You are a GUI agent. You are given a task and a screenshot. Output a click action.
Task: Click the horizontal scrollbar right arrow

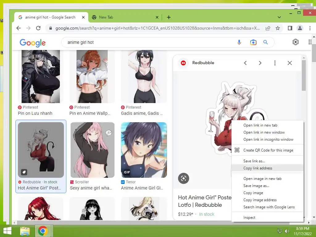(x=309, y=222)
